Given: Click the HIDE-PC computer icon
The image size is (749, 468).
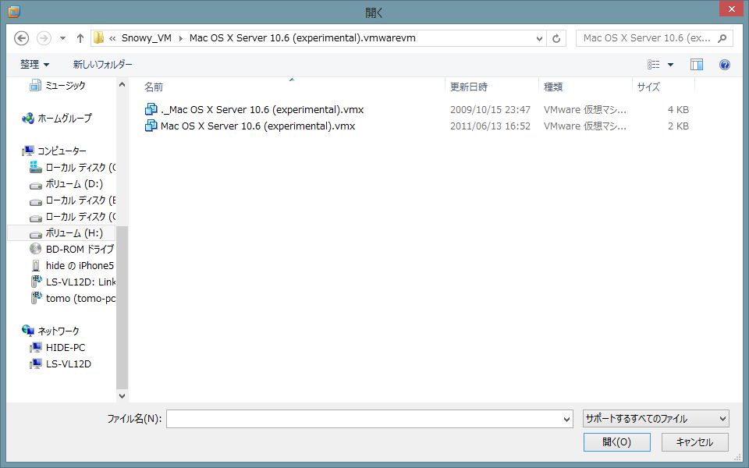Looking at the screenshot, I should pyautogui.click(x=35, y=347).
